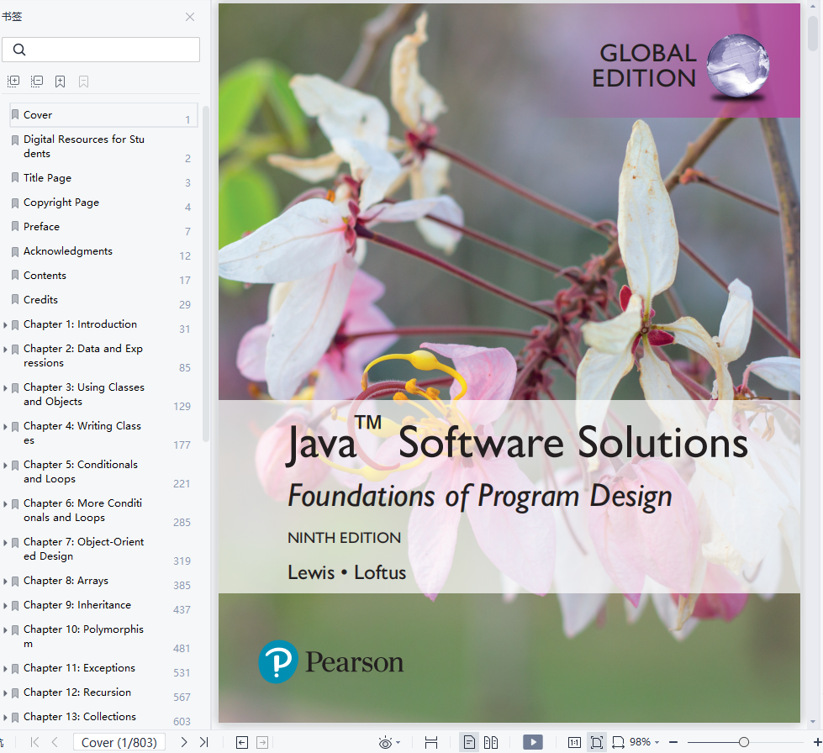Zoom out with the minus button

pos(673,742)
